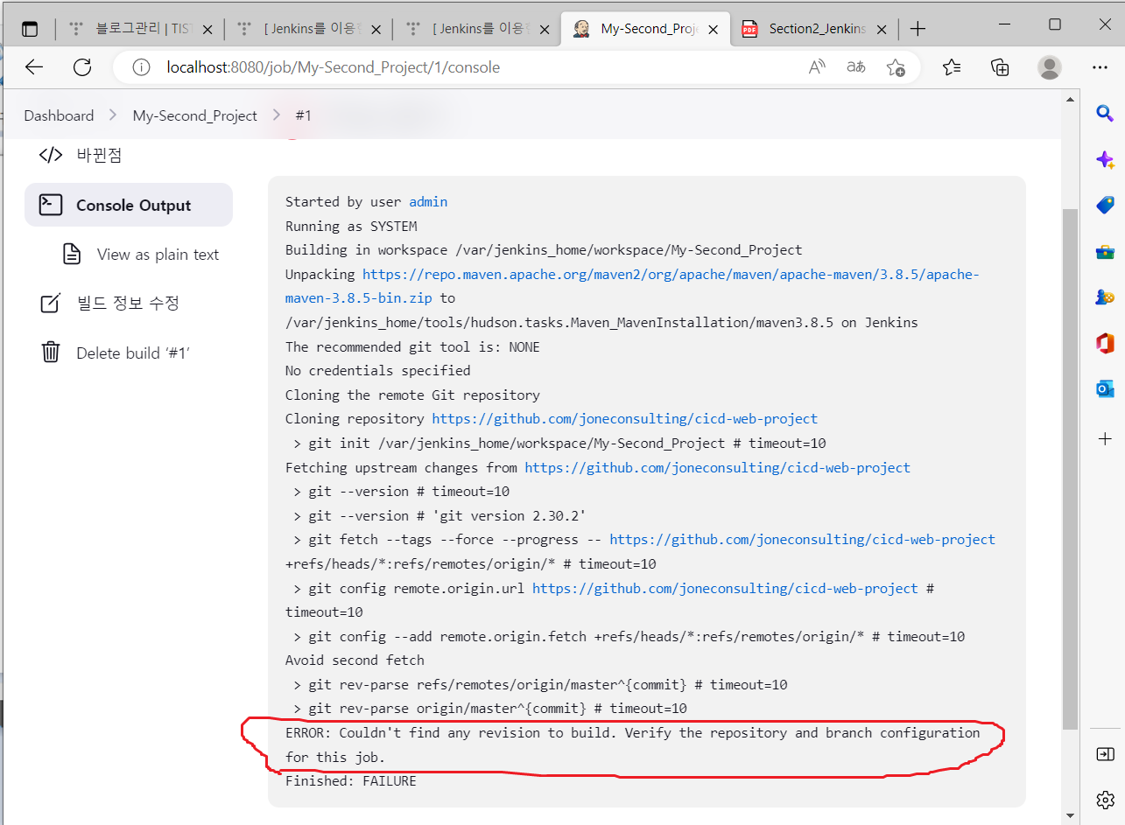
Task: Open the #1 build breadcrumb
Action: pyautogui.click(x=303, y=115)
